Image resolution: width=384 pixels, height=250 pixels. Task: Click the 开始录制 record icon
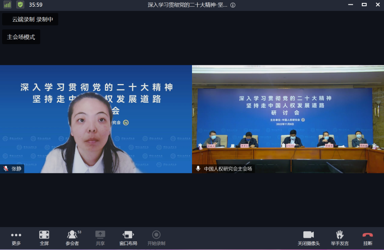click(156, 235)
